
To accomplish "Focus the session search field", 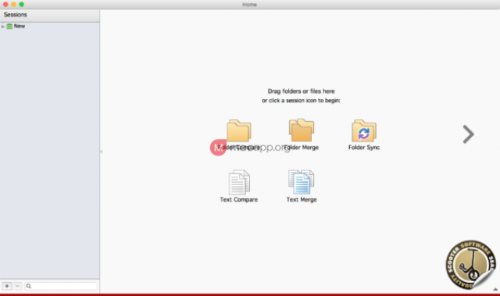I will coord(61,286).
